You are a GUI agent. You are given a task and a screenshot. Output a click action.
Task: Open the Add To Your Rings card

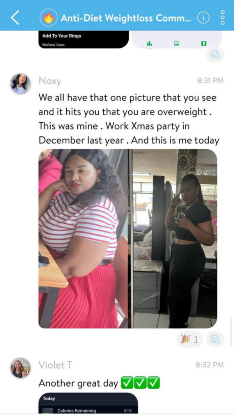point(83,39)
